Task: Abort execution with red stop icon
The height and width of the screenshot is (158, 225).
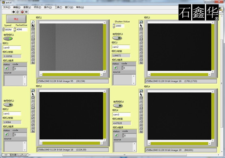Action: (x=22, y=12)
